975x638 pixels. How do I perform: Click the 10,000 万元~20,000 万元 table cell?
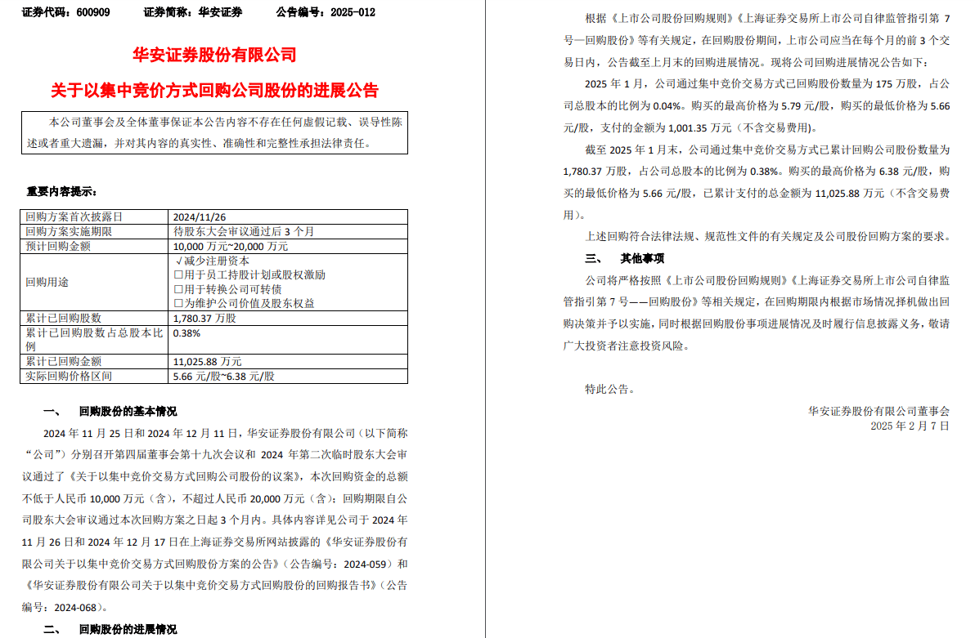pyautogui.click(x=230, y=245)
